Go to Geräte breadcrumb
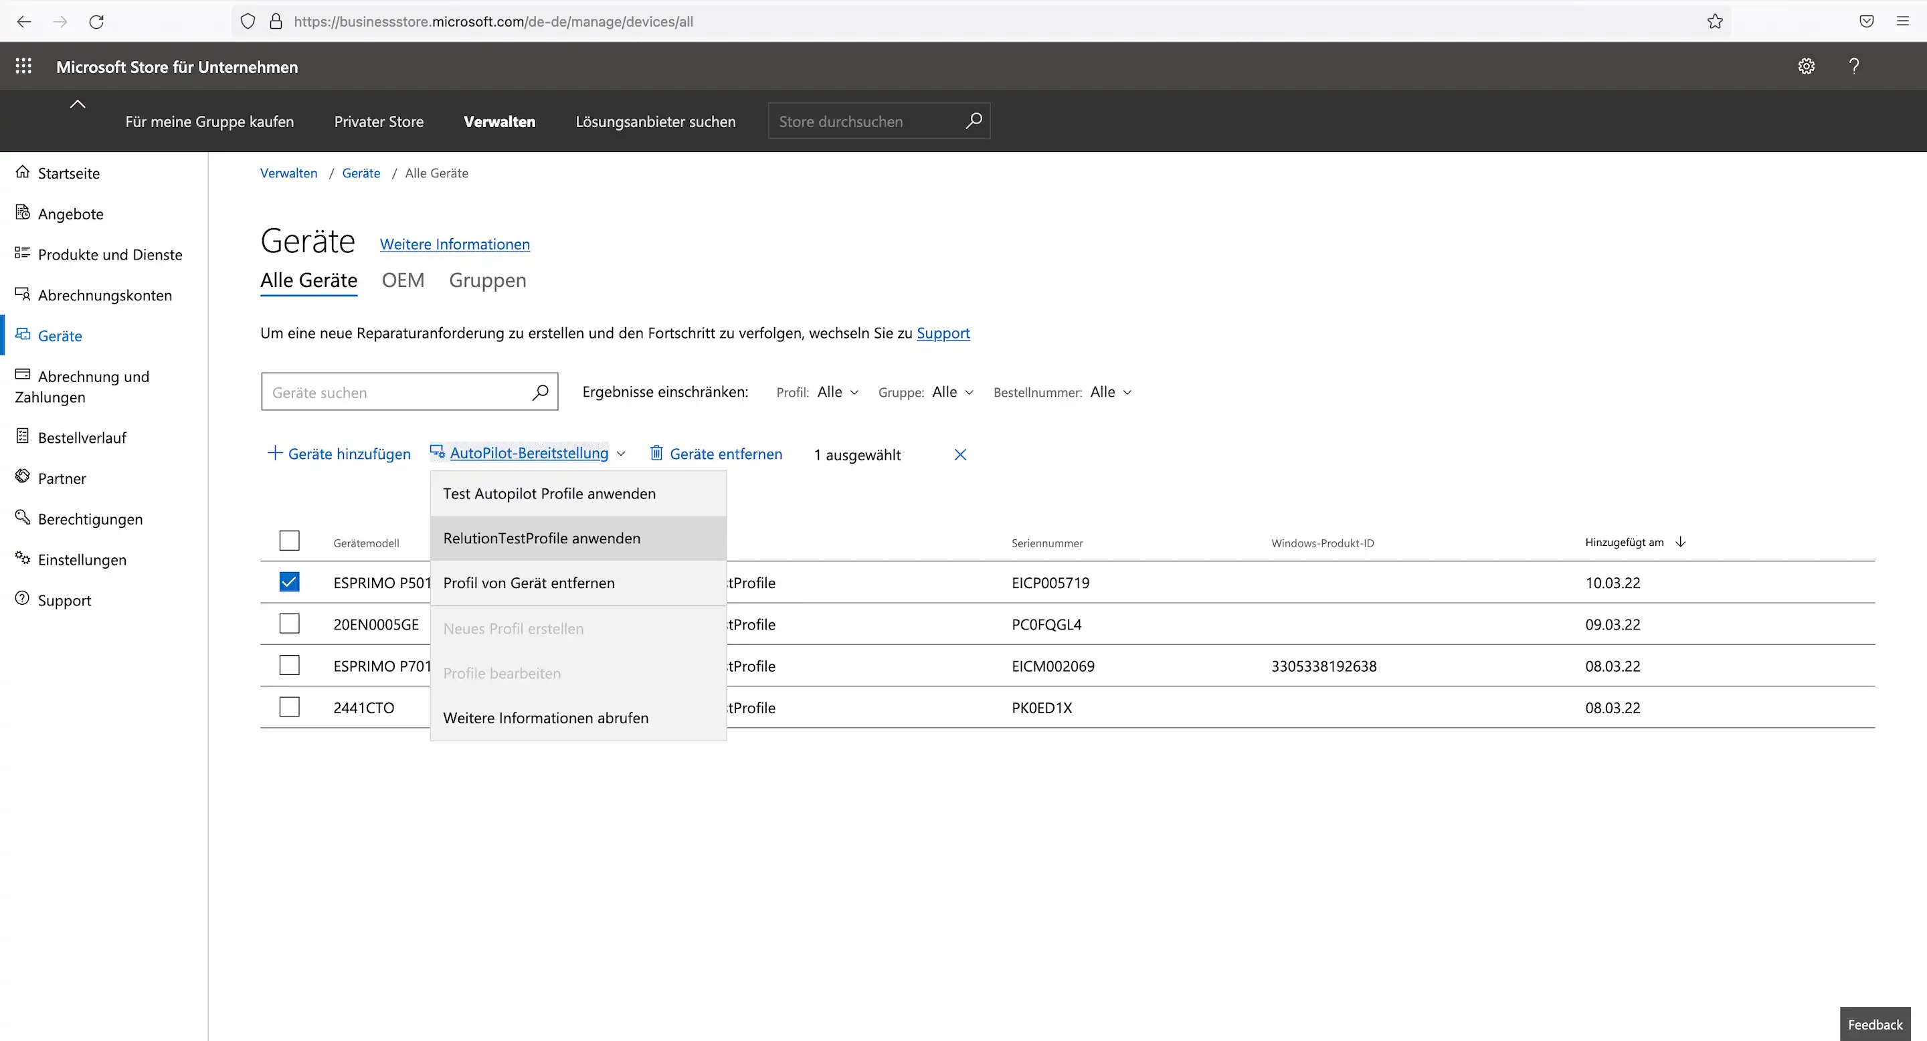This screenshot has width=1927, height=1041. pyautogui.click(x=361, y=173)
